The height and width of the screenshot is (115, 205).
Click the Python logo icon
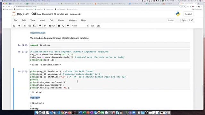click(x=178, y=14)
